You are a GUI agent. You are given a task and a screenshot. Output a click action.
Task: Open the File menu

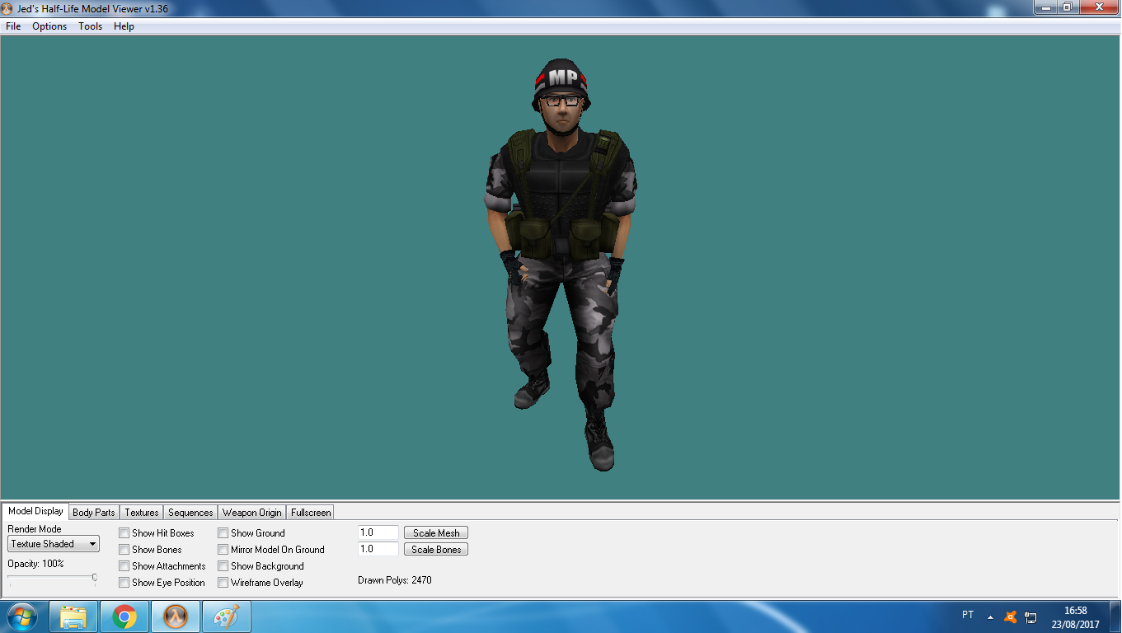pyautogui.click(x=13, y=26)
